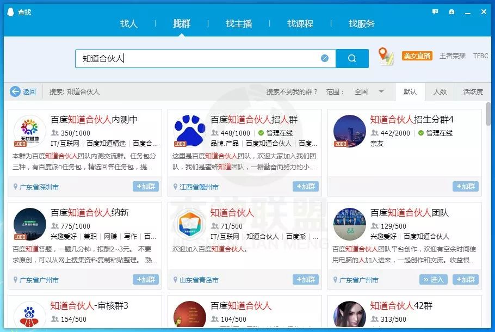Open group title 知道合伙人-审核群3
Viewport: 495px width, 332px height.
[89, 306]
